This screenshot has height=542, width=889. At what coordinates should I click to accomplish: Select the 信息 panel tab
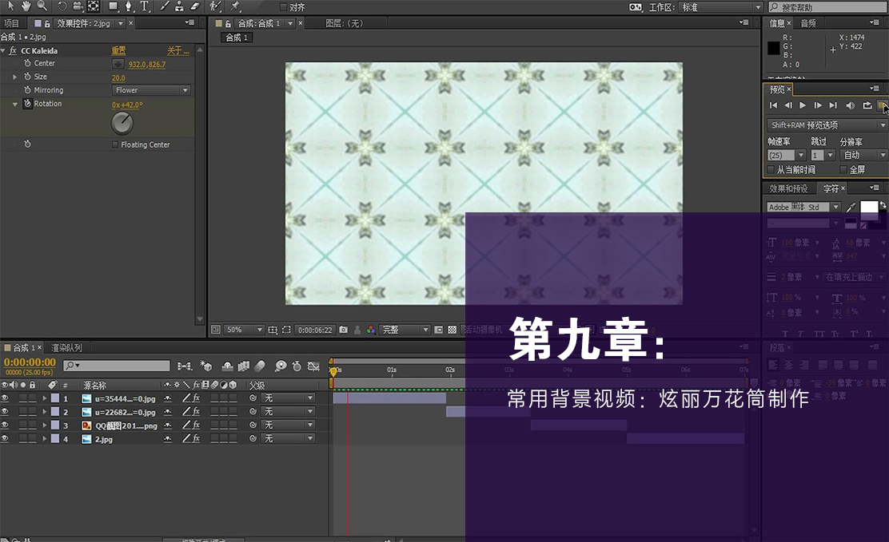(777, 23)
